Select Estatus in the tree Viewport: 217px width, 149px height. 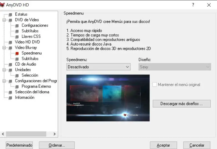point(21,14)
